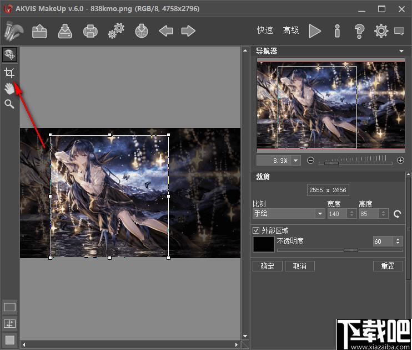Collapse the 导航器 navigator panel arrow
The width and height of the screenshot is (412, 350).
point(401,51)
